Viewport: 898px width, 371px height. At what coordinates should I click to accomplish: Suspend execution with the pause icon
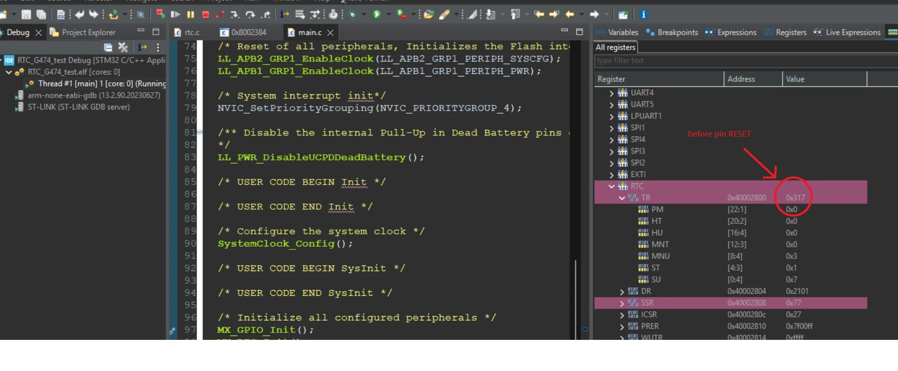191,14
